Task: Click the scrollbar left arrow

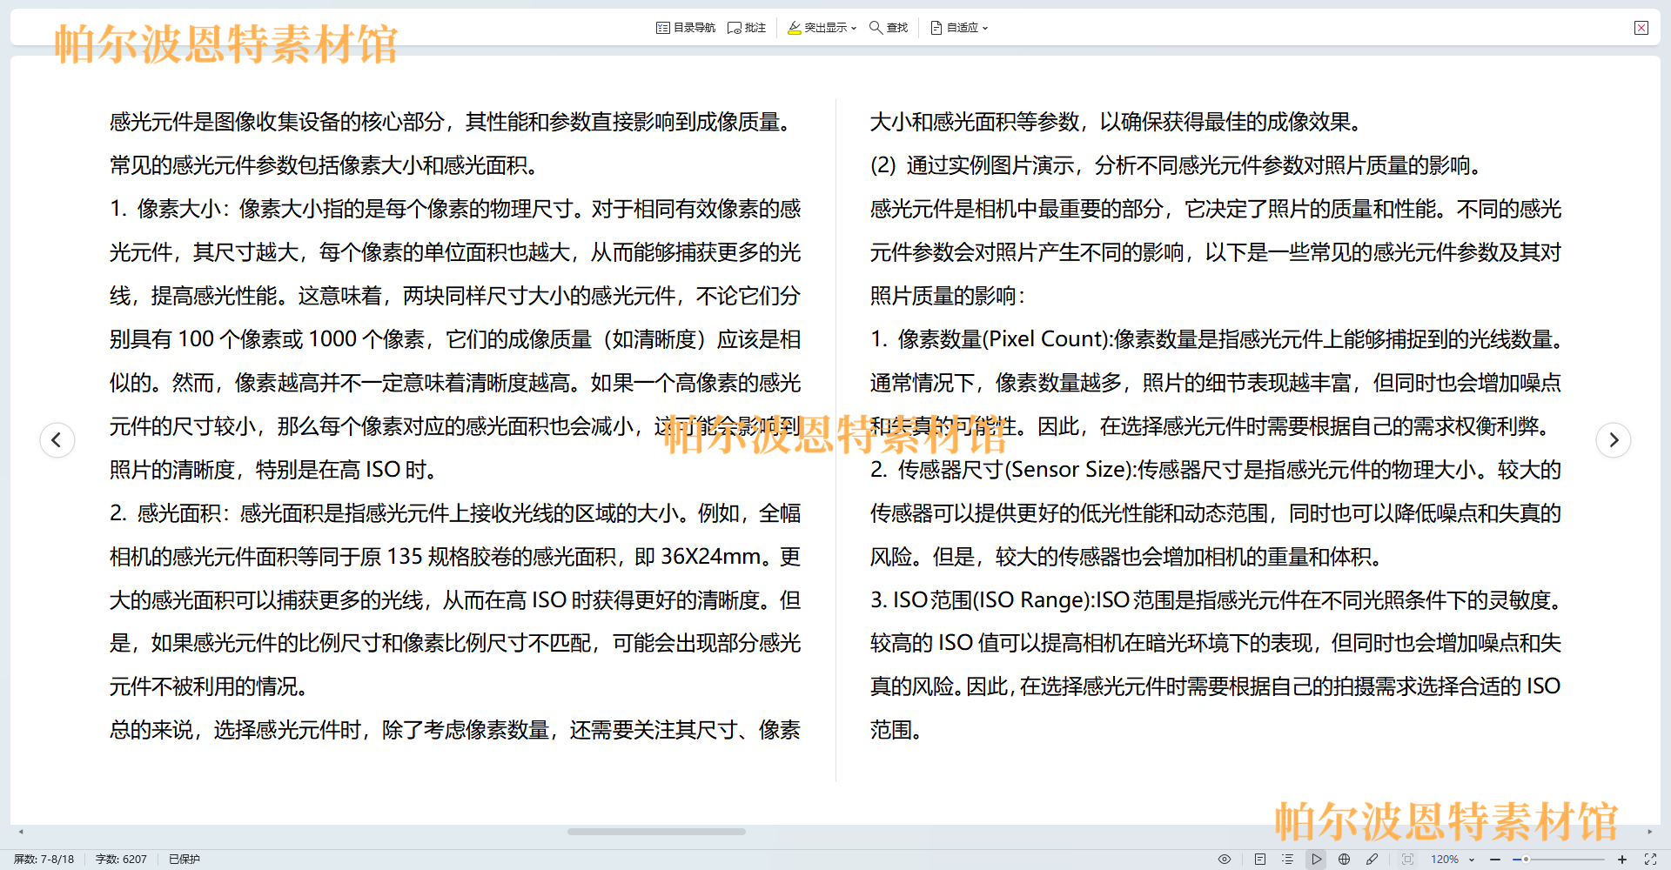Action: [21, 832]
